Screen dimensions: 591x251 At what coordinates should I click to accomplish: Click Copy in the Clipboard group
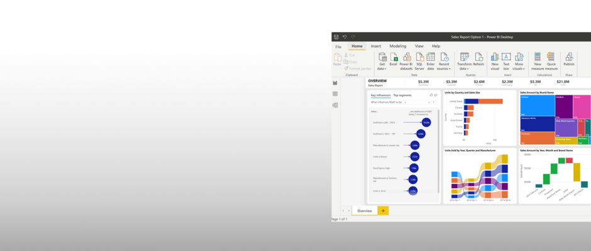click(351, 61)
